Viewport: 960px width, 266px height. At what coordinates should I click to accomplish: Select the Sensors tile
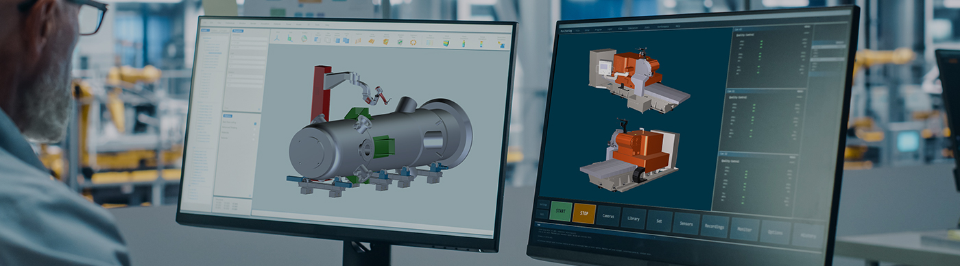[686, 224]
